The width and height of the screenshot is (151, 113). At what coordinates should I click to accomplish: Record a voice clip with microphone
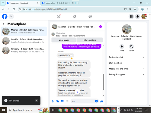pyautogui.click(x=53, y=101)
